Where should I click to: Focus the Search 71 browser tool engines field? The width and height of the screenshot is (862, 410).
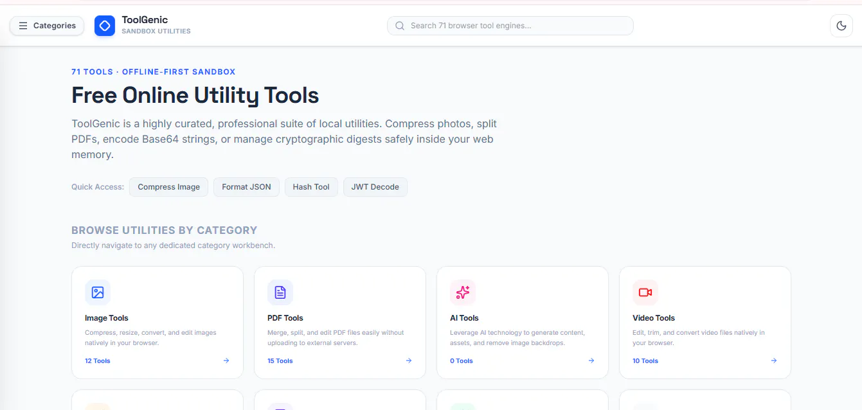tap(510, 26)
